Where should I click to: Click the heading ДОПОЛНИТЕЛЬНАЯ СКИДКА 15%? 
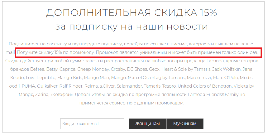coord(131,13)
